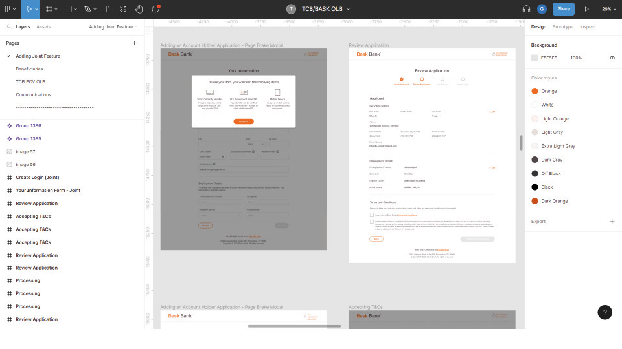This screenshot has height=349, width=622.
Task: Click the Create Login (Joint) frame icon
Action: pos(10,178)
